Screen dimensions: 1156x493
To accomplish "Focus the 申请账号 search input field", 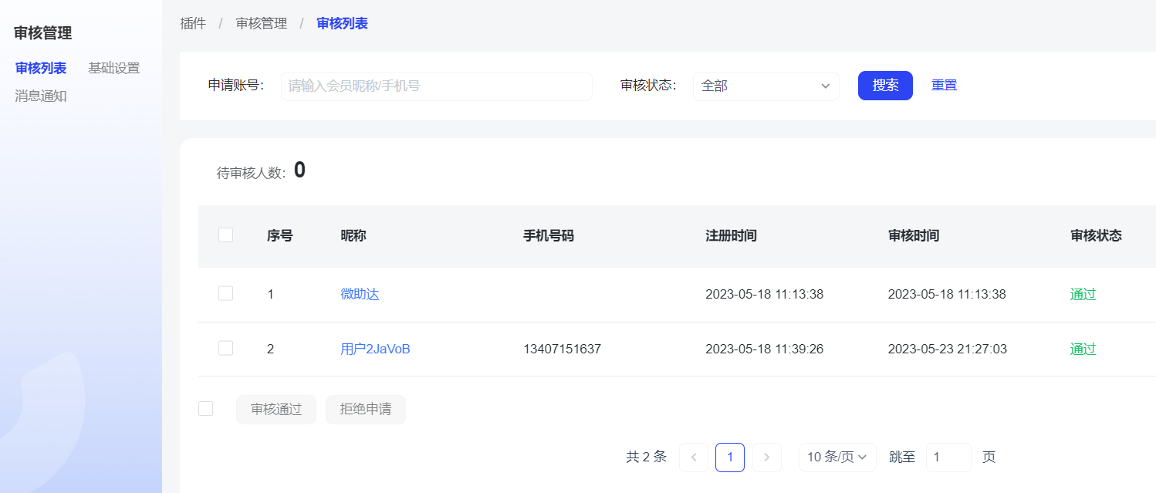I will (x=437, y=86).
